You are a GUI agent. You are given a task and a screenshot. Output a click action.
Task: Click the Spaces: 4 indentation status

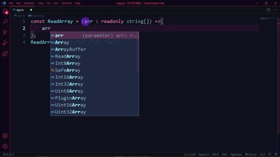(203, 154)
